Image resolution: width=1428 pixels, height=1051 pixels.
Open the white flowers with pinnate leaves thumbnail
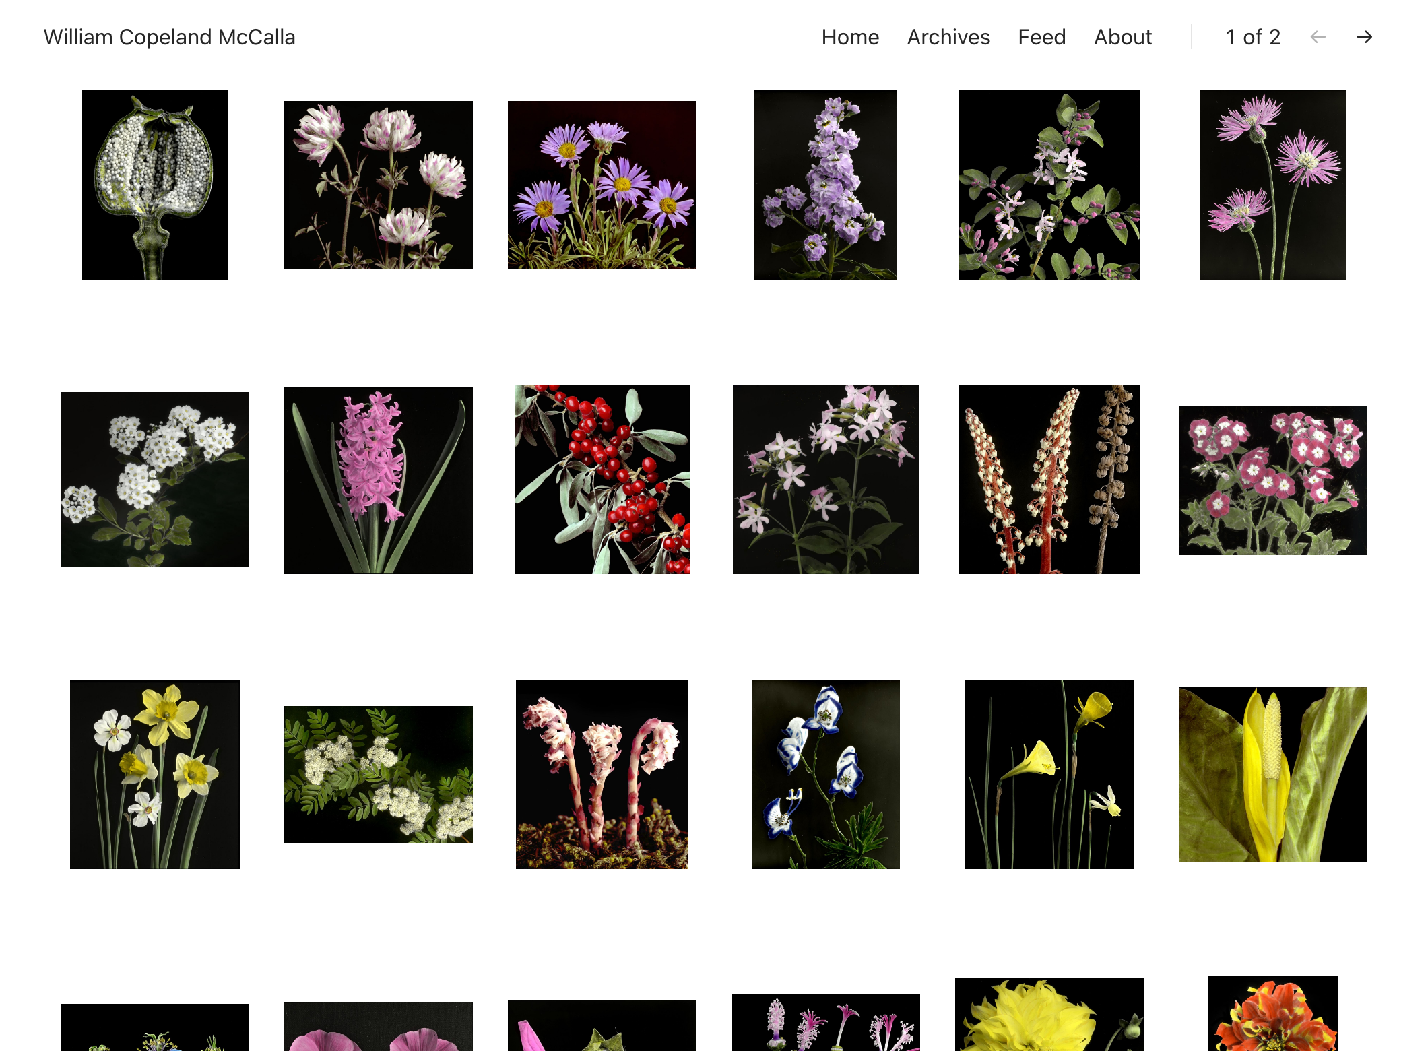tap(379, 775)
